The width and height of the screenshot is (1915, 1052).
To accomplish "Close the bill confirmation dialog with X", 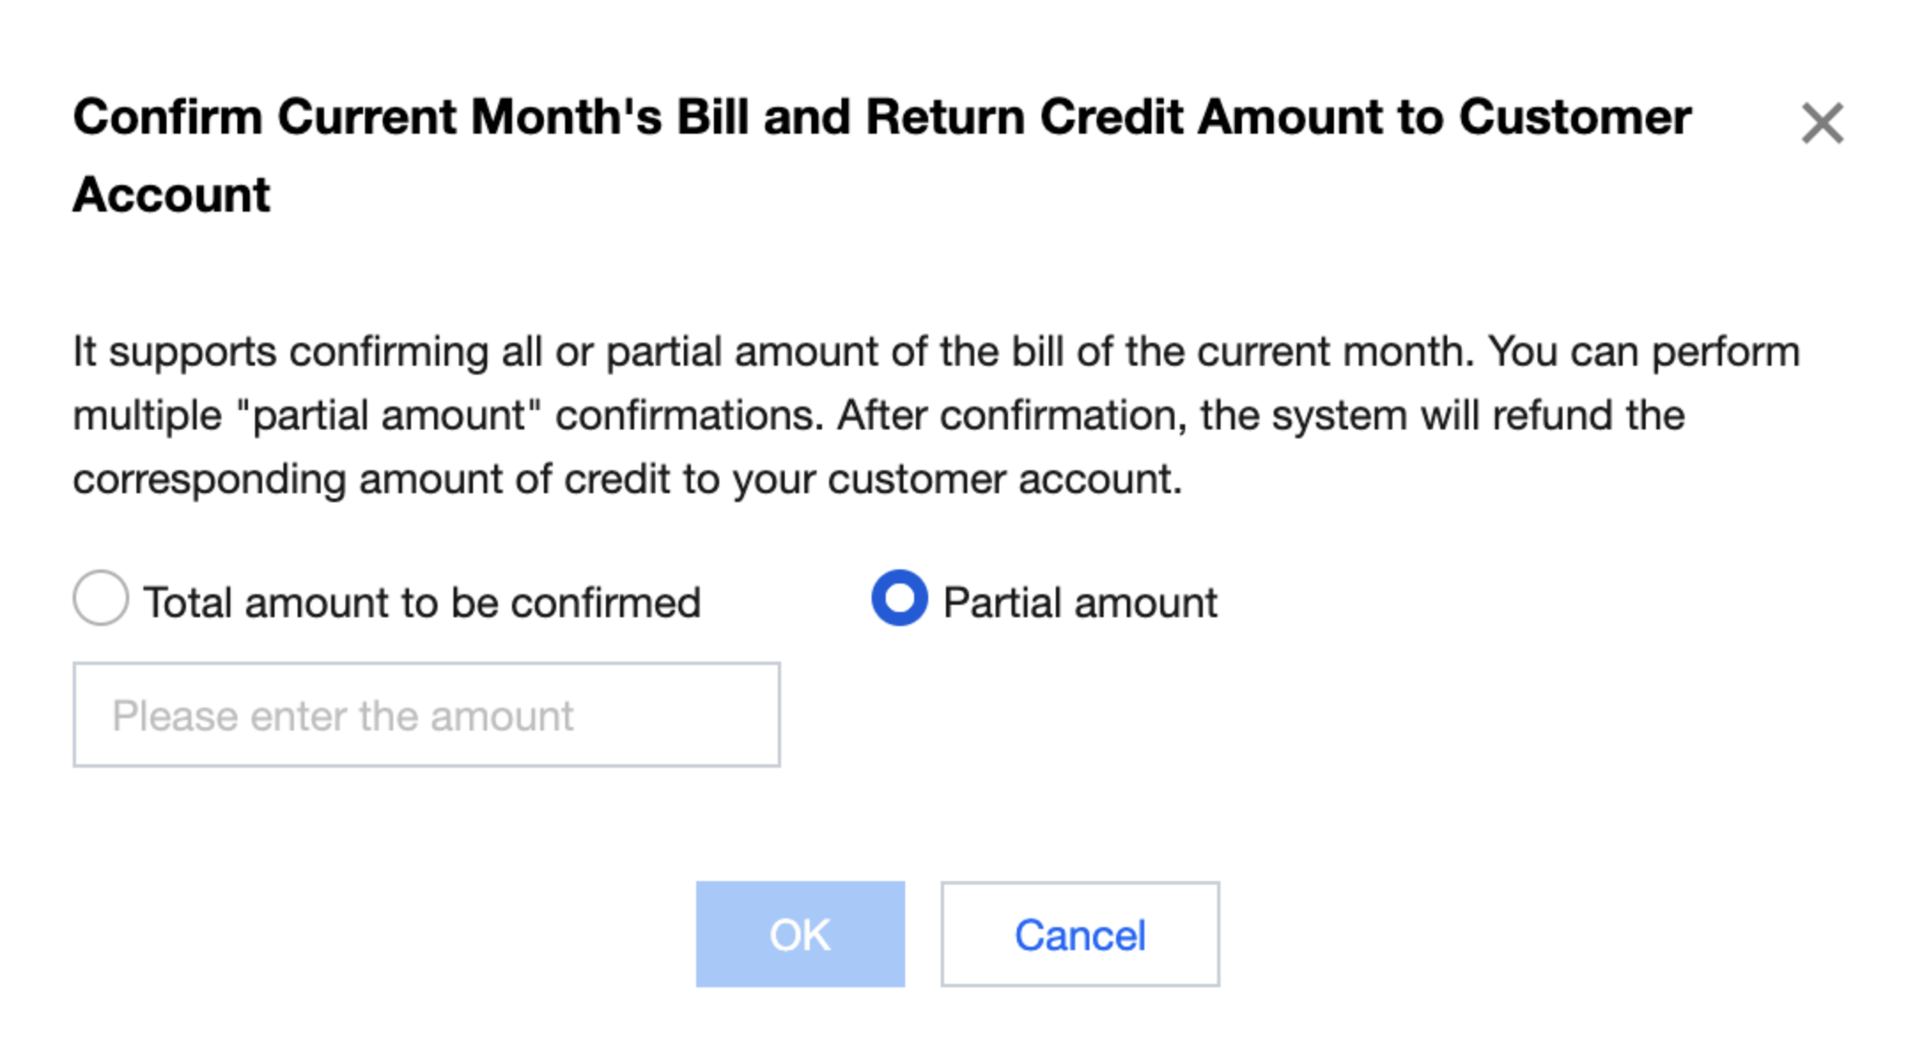I will (1822, 122).
